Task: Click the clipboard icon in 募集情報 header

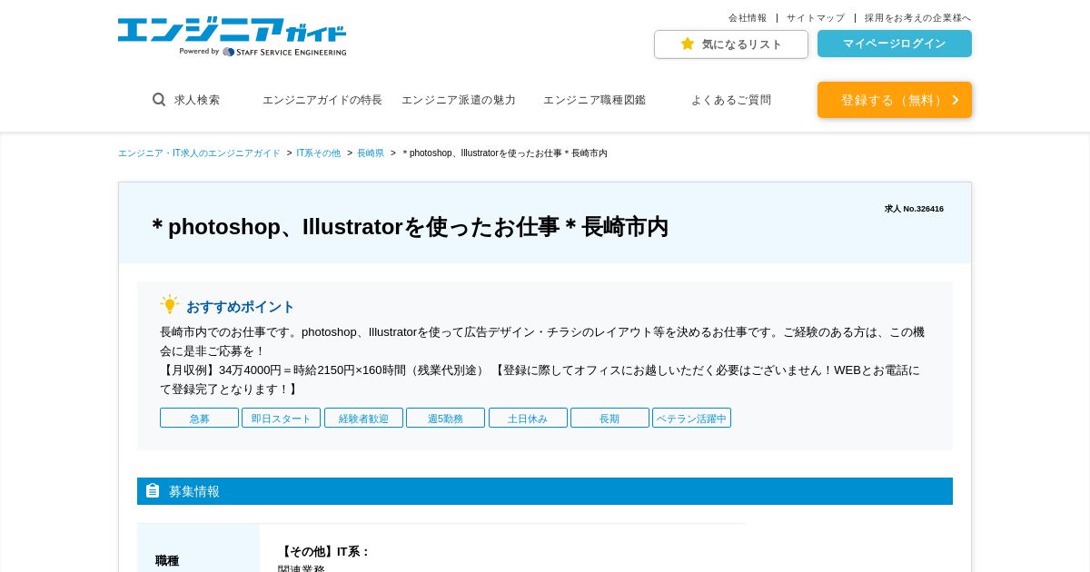Action: pyautogui.click(x=153, y=490)
